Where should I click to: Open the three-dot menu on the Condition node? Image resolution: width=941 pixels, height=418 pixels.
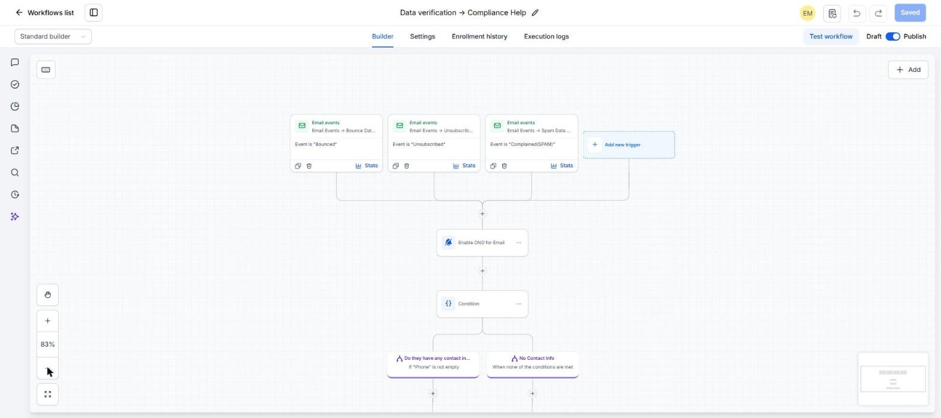coord(519,304)
